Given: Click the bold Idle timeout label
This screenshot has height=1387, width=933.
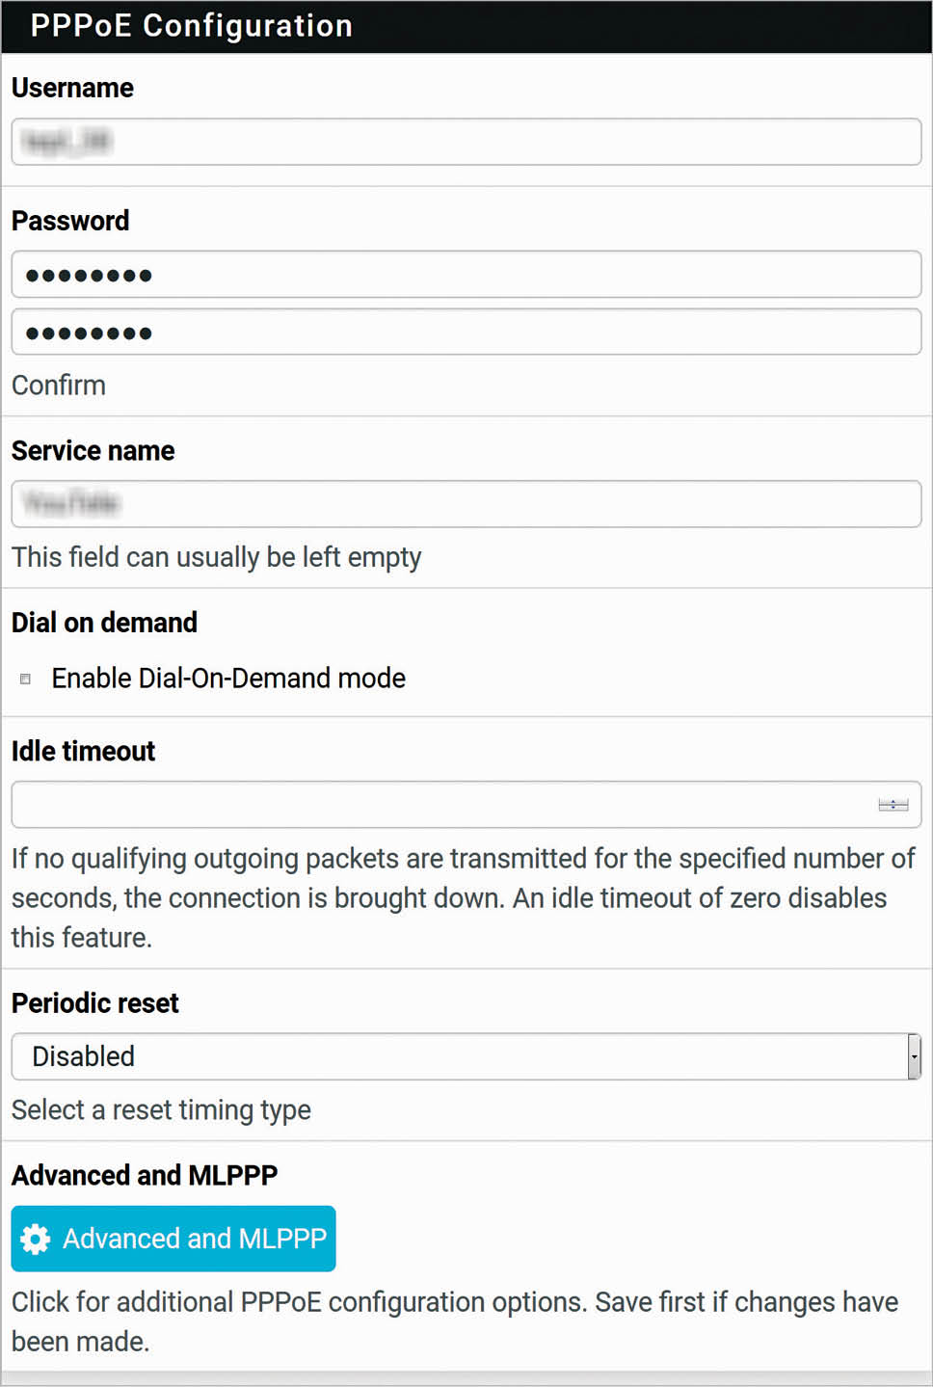Looking at the screenshot, I should 83,751.
